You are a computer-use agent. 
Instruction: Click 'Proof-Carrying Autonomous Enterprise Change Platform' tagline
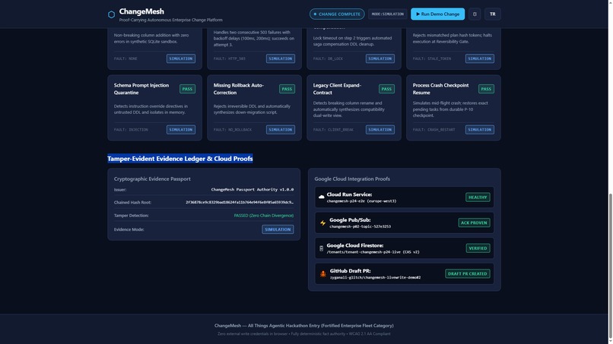(x=171, y=20)
